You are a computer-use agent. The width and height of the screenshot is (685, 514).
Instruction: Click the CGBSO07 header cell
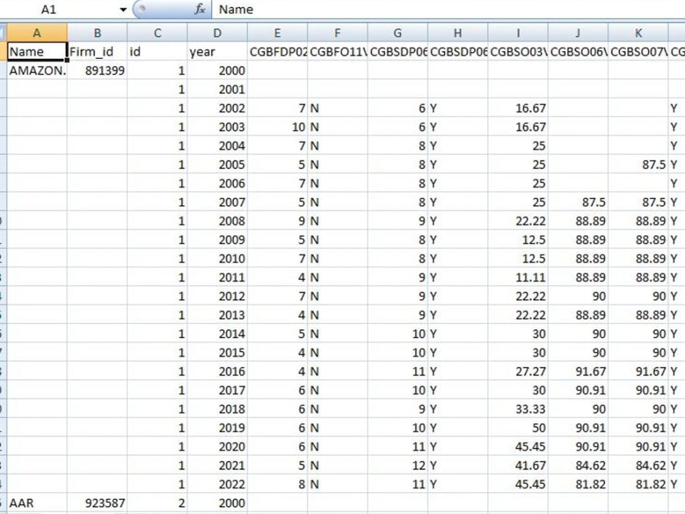click(x=638, y=51)
